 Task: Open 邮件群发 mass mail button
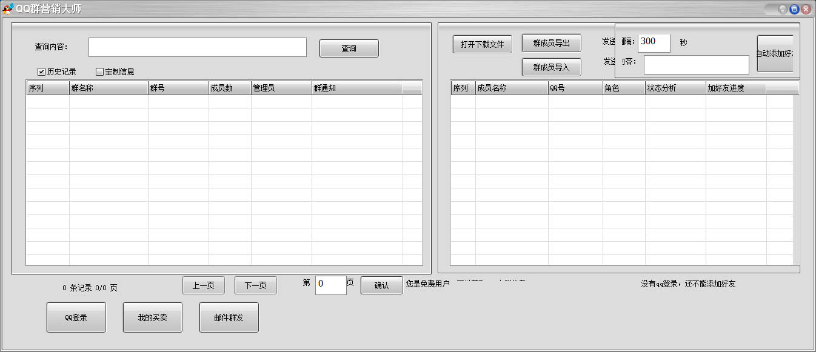229,317
